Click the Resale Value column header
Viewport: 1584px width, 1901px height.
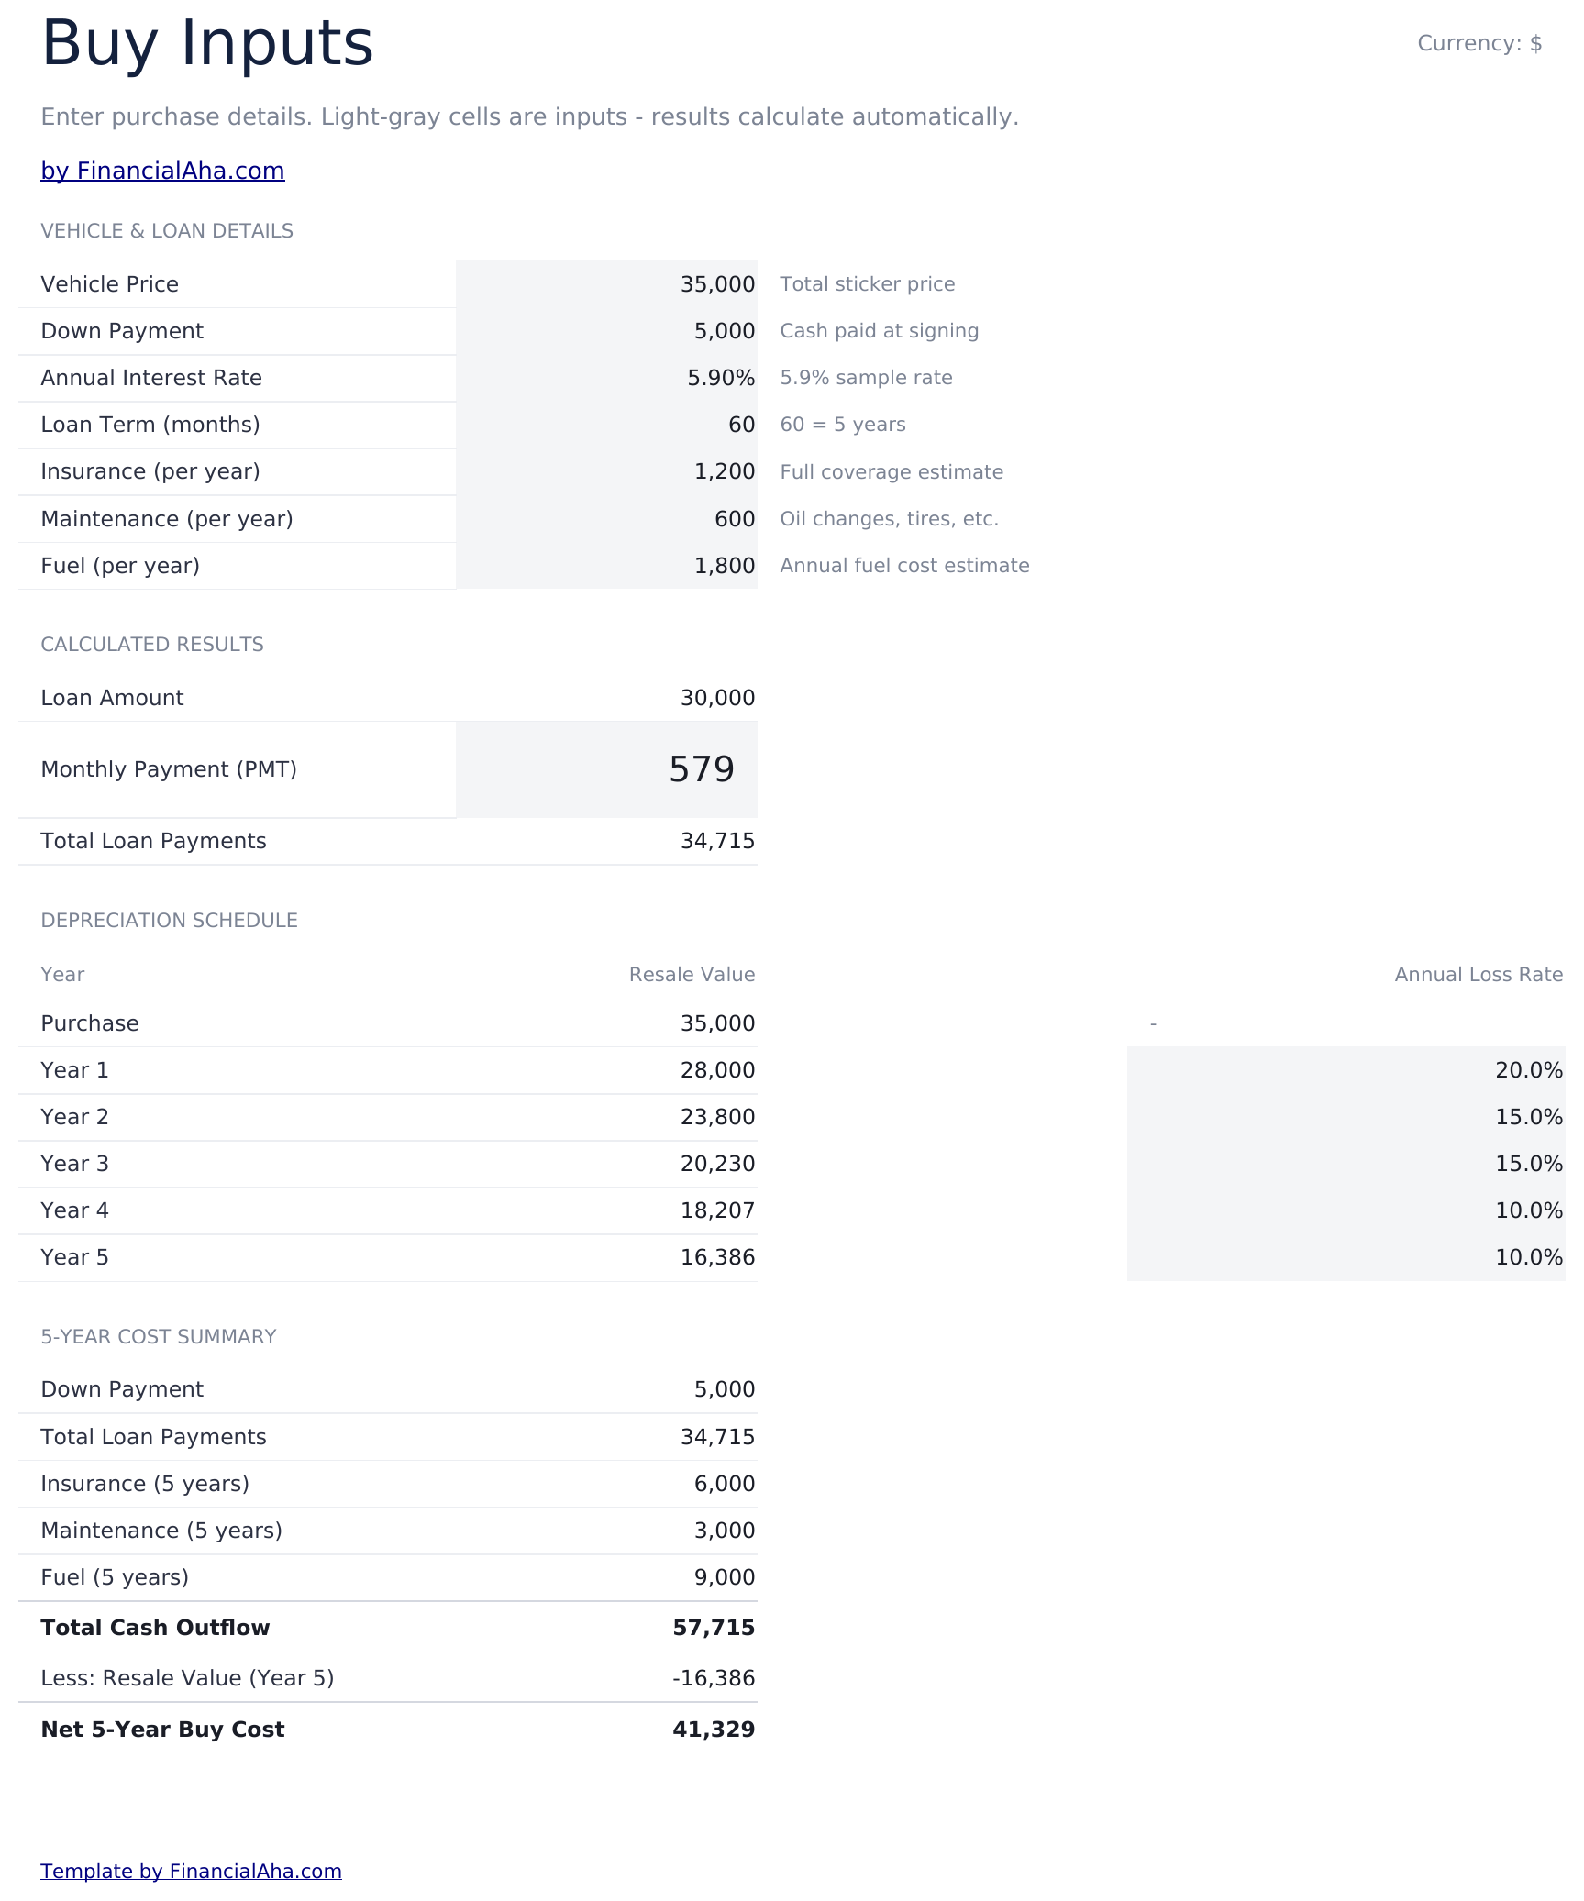point(692,975)
